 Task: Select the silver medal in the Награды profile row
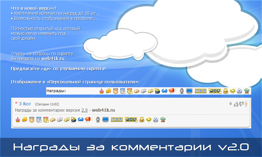click(123, 91)
